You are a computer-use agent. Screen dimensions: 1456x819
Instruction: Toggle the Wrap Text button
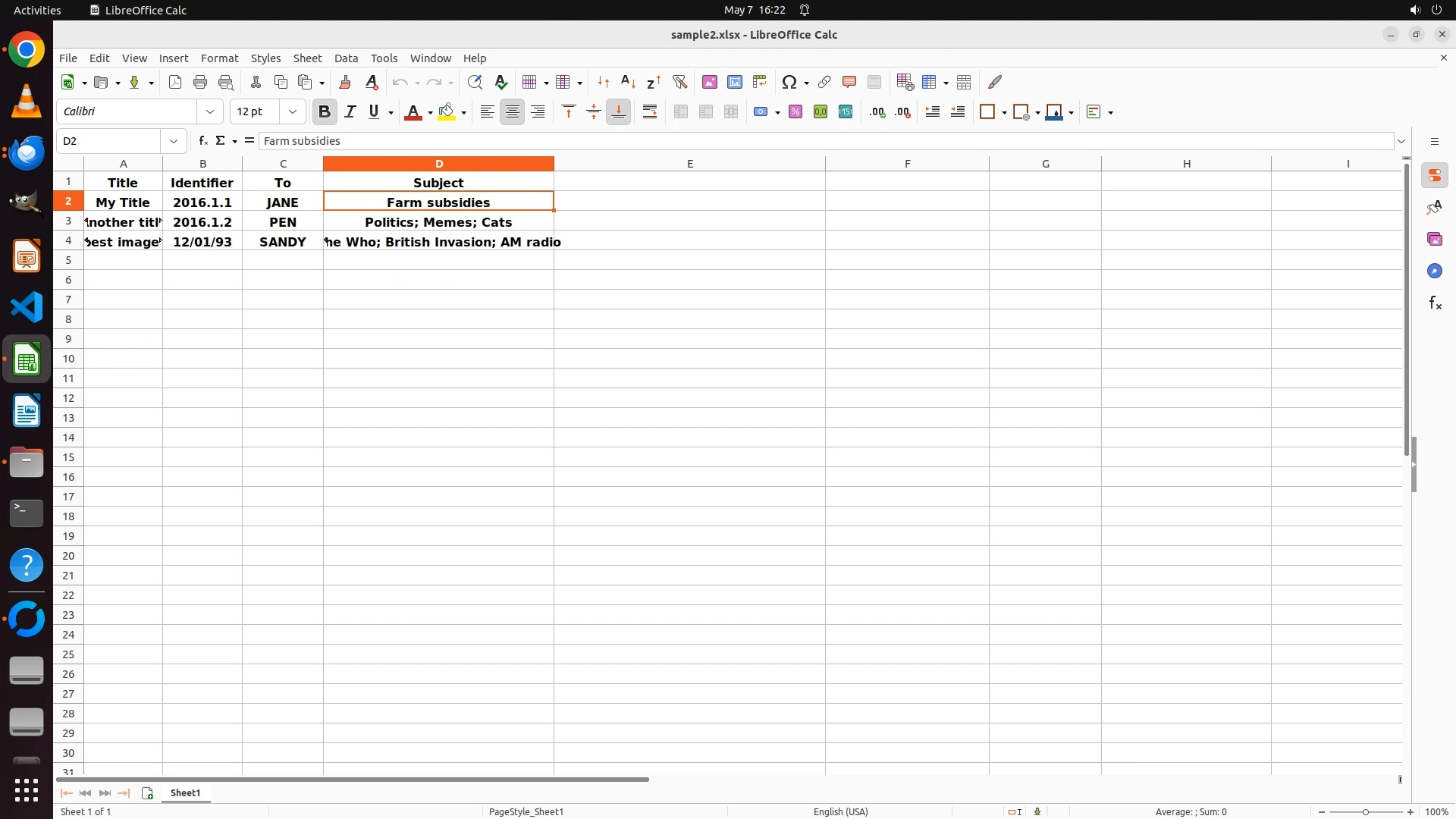click(x=650, y=111)
